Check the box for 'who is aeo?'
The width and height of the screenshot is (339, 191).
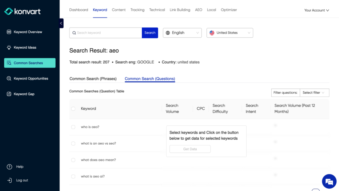pos(73,127)
